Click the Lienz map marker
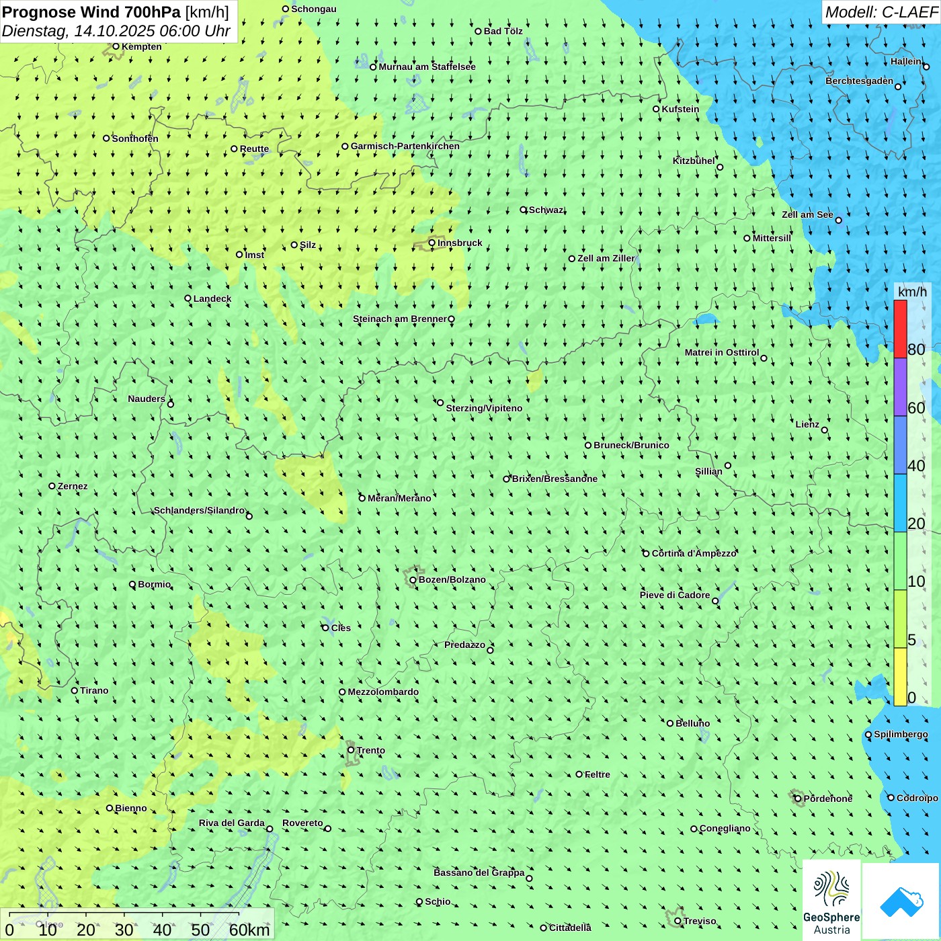Image resolution: width=941 pixels, height=941 pixels. coord(825,430)
